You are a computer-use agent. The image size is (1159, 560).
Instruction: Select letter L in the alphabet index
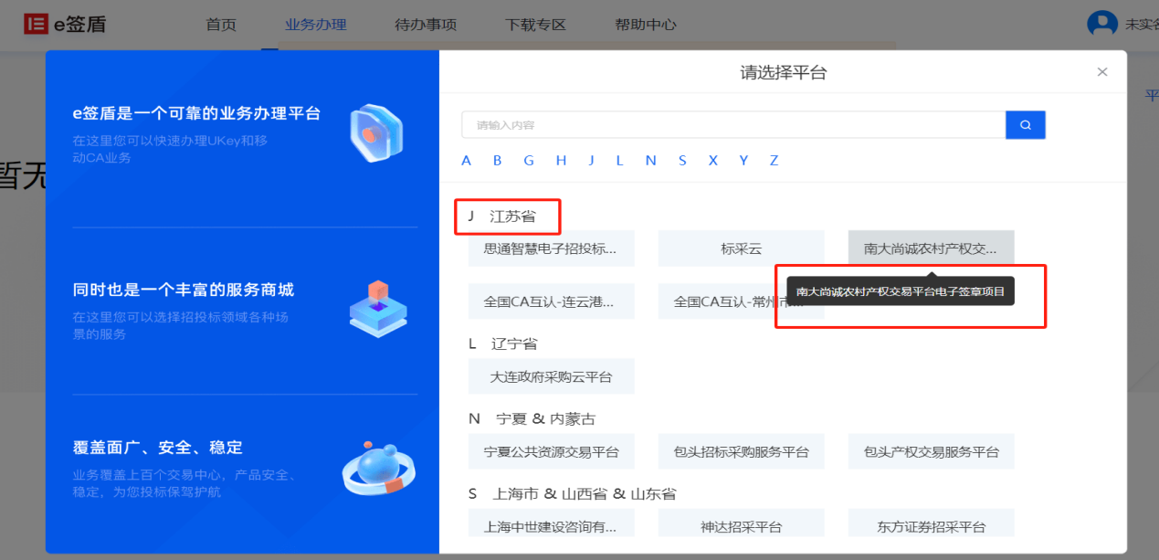point(619,161)
